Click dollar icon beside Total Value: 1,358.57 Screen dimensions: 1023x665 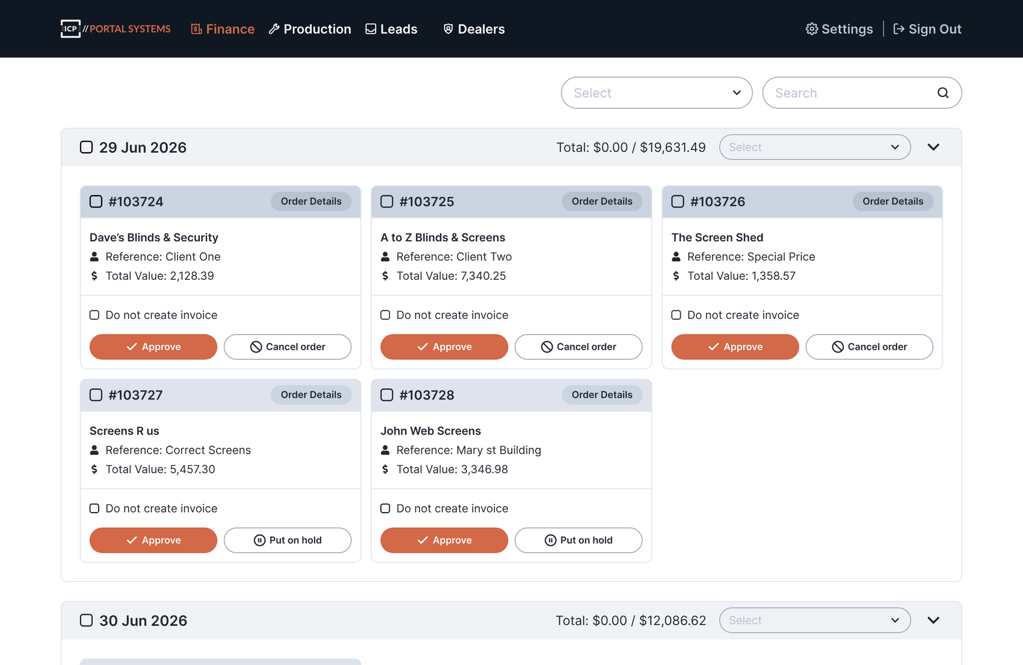coord(676,276)
